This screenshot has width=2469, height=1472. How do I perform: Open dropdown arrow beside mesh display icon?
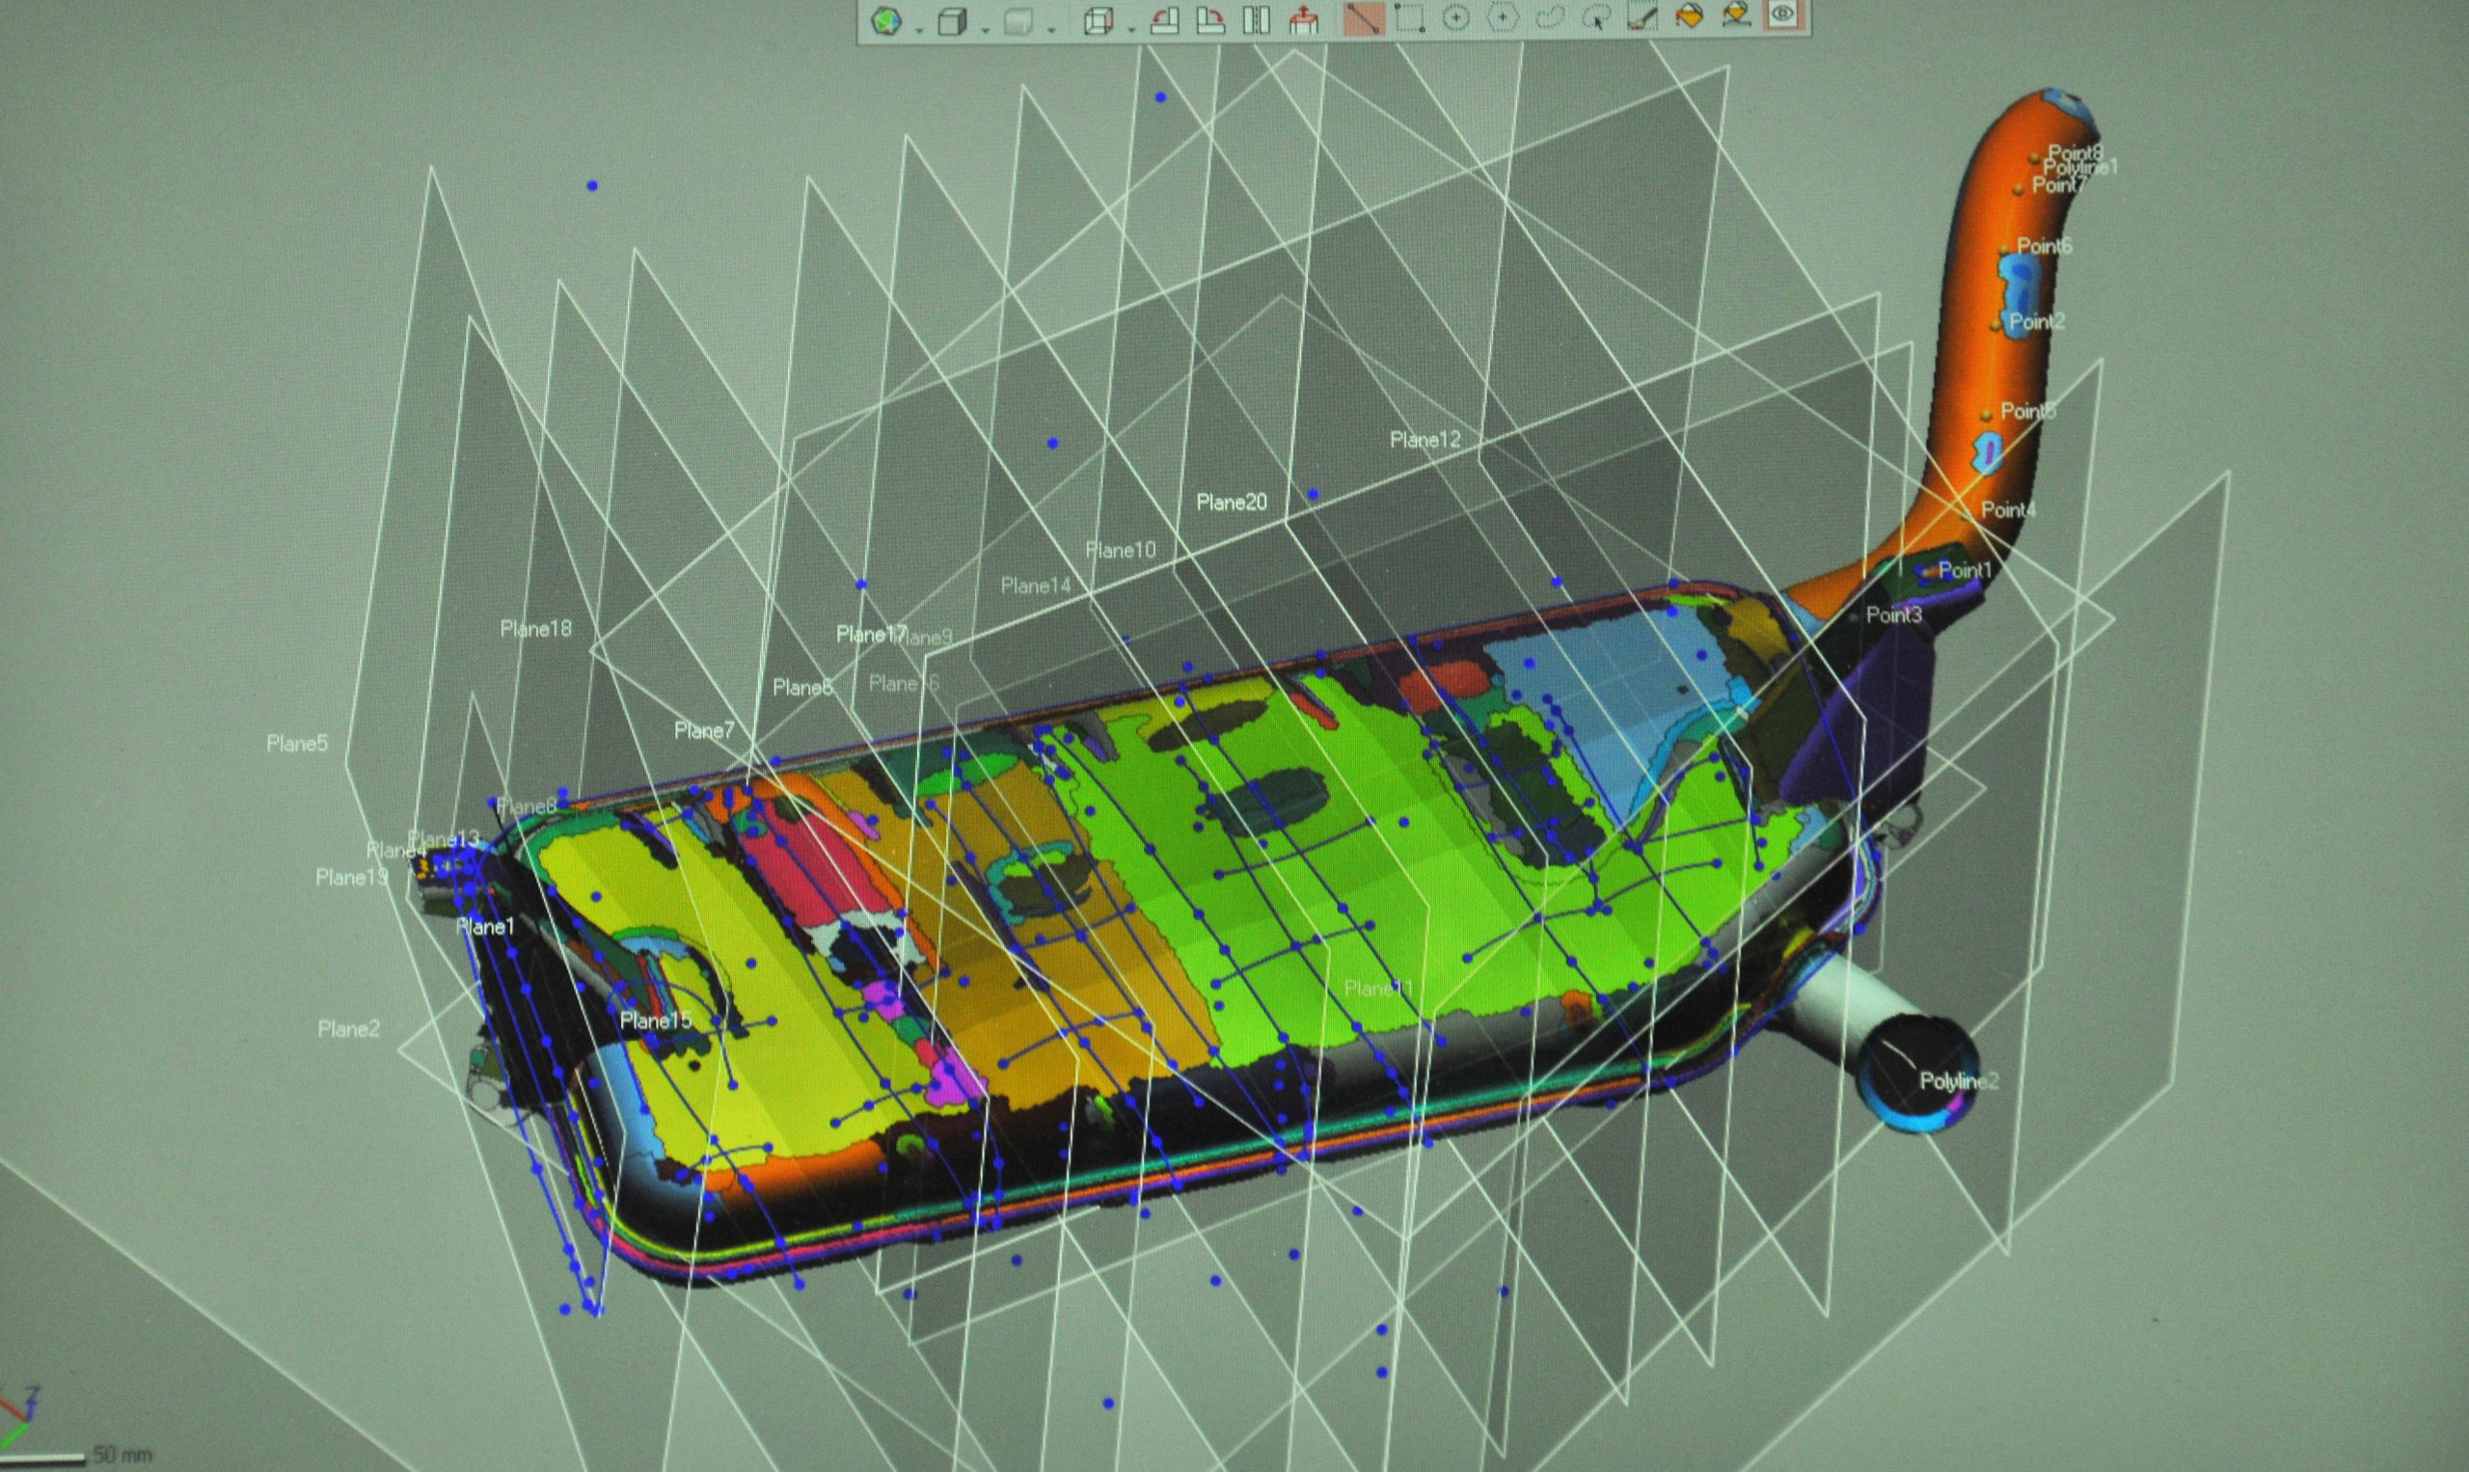point(918,30)
